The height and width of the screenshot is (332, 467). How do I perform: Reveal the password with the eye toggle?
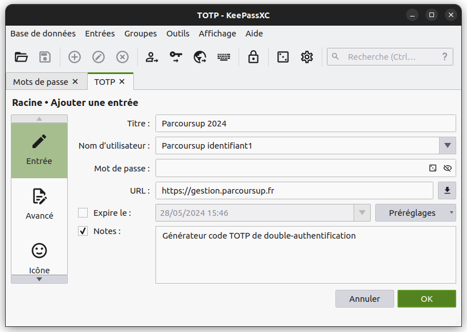[x=448, y=168]
